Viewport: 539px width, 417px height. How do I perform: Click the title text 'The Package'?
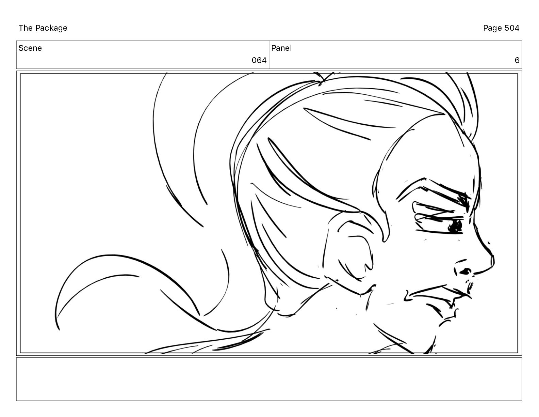tap(43, 28)
